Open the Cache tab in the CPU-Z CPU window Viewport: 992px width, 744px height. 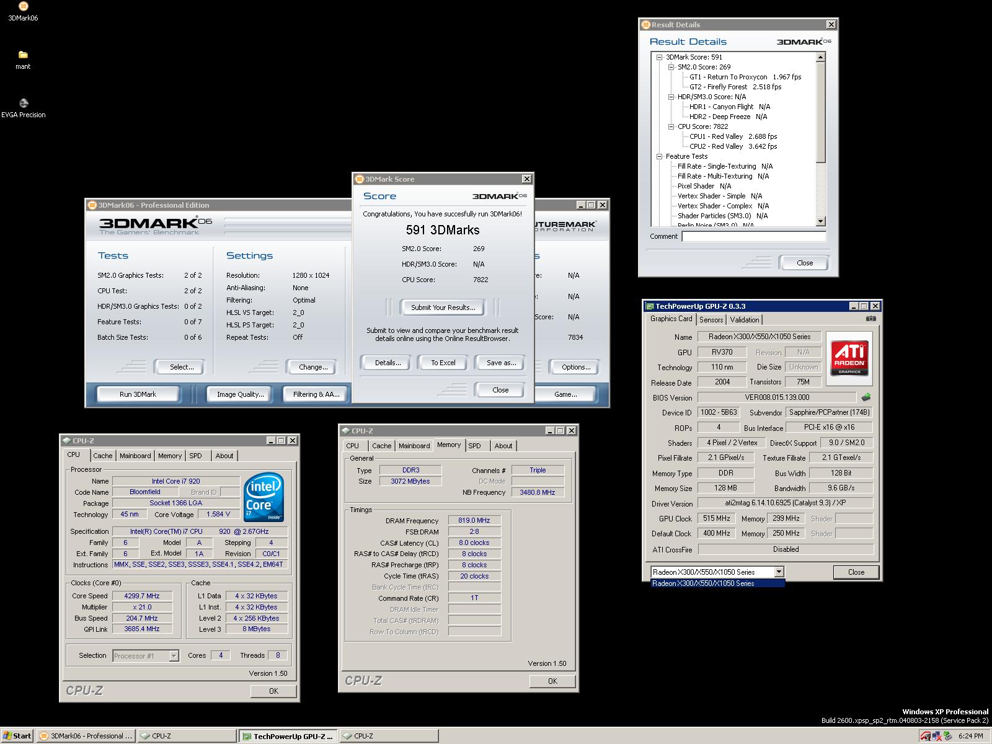[103, 456]
